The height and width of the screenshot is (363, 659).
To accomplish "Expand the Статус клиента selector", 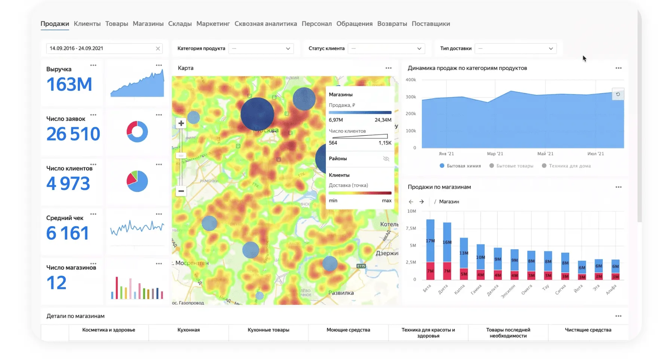I will pos(419,48).
